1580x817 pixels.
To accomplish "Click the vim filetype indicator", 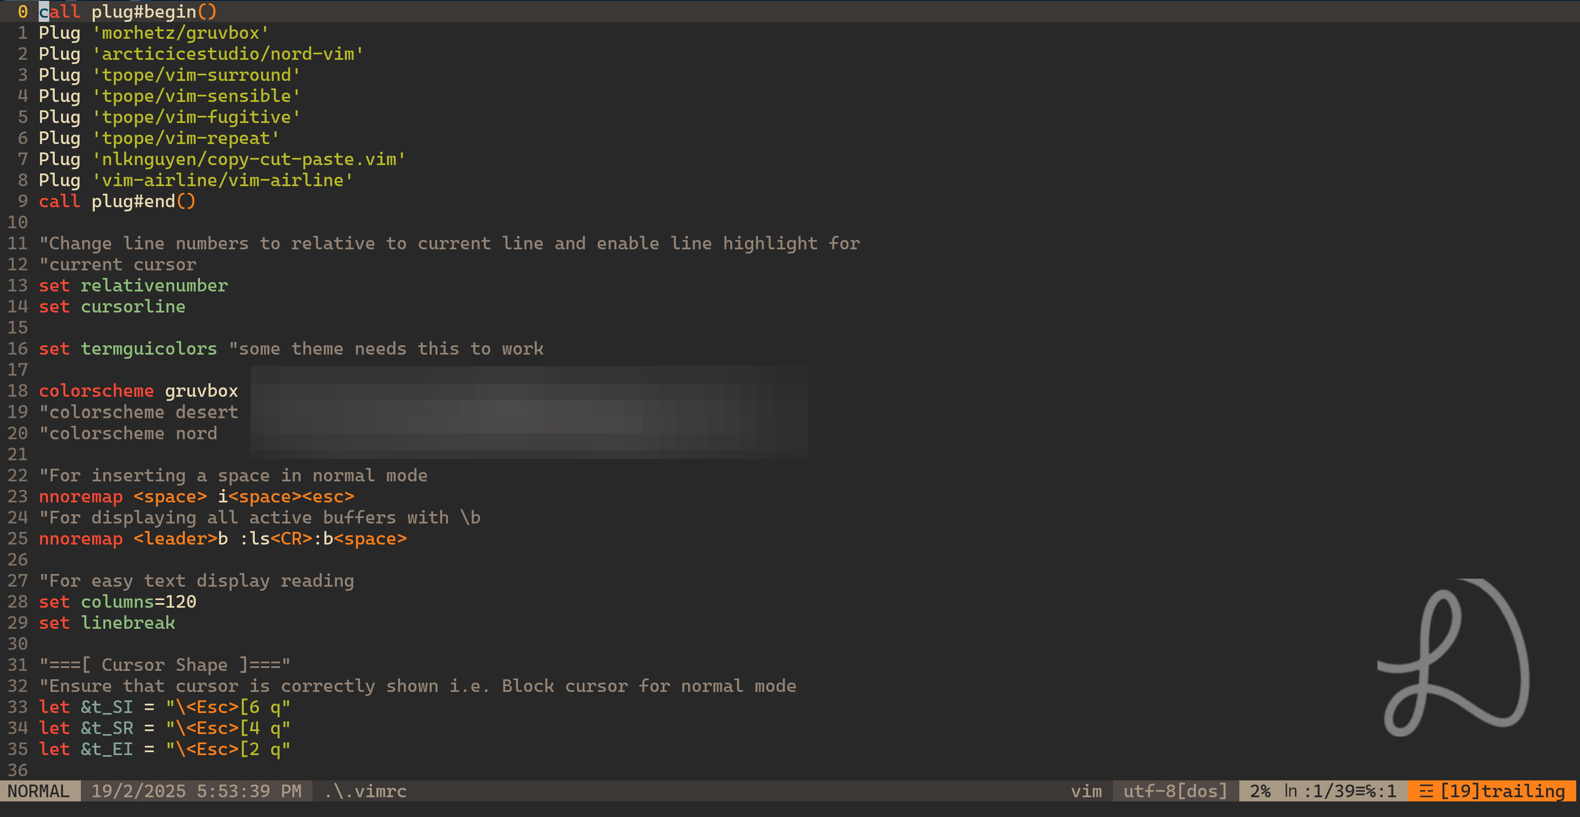I will coord(1086,791).
